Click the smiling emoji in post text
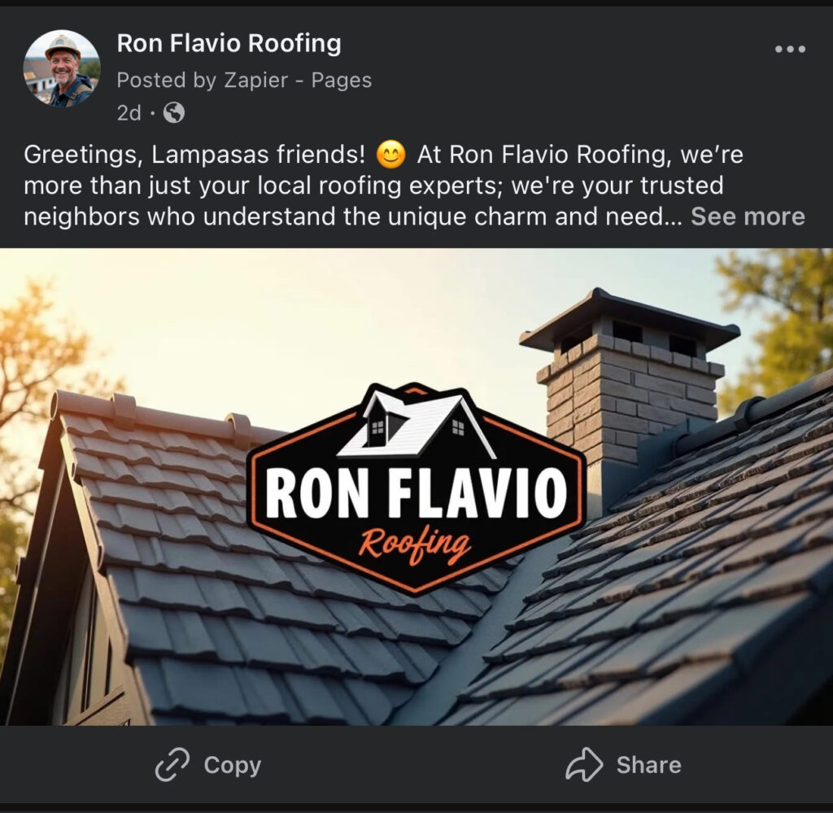The height and width of the screenshot is (813, 833). (x=391, y=155)
